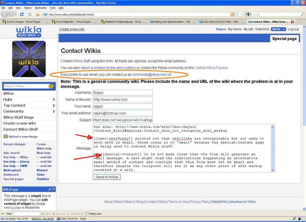Click the Wikia Staff link in intro

[82, 61]
